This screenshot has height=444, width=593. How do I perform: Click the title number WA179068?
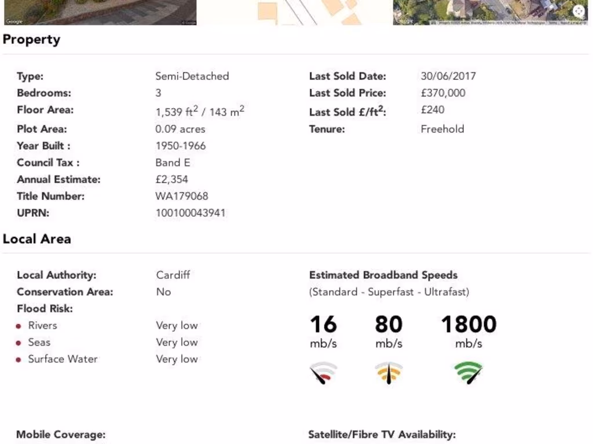click(x=182, y=196)
